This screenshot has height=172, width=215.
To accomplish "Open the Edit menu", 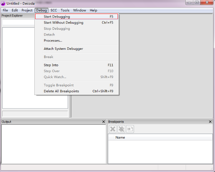I will (x=15, y=10).
